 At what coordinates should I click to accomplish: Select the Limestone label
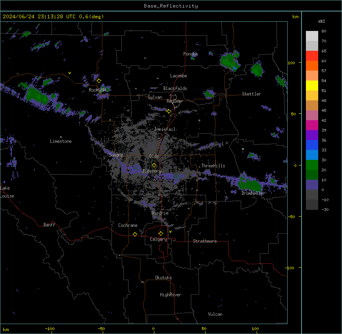coord(61,141)
